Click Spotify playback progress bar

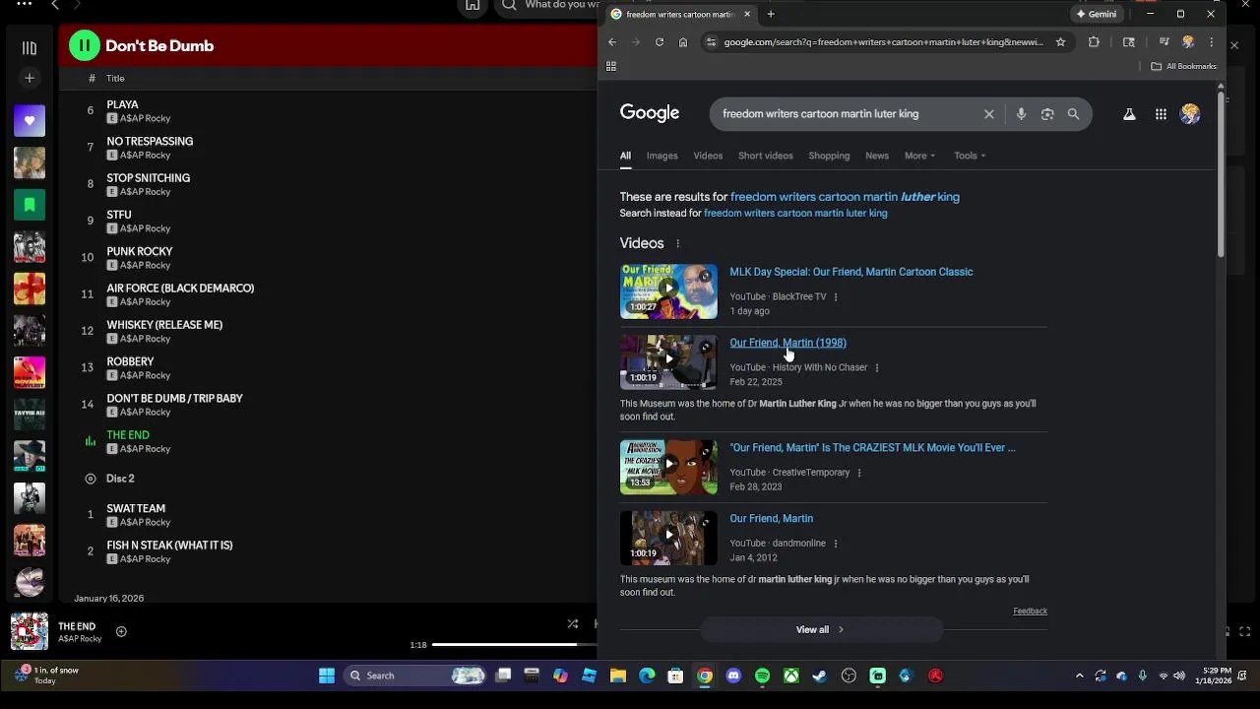pyautogui.click(x=514, y=645)
